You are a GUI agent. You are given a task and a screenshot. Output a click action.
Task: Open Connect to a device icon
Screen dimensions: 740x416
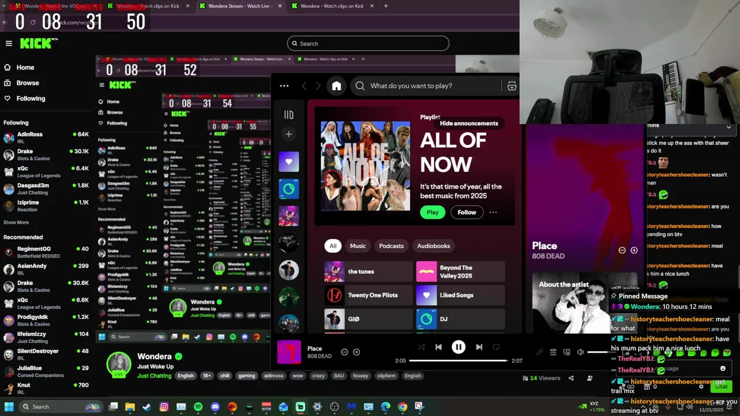click(567, 352)
